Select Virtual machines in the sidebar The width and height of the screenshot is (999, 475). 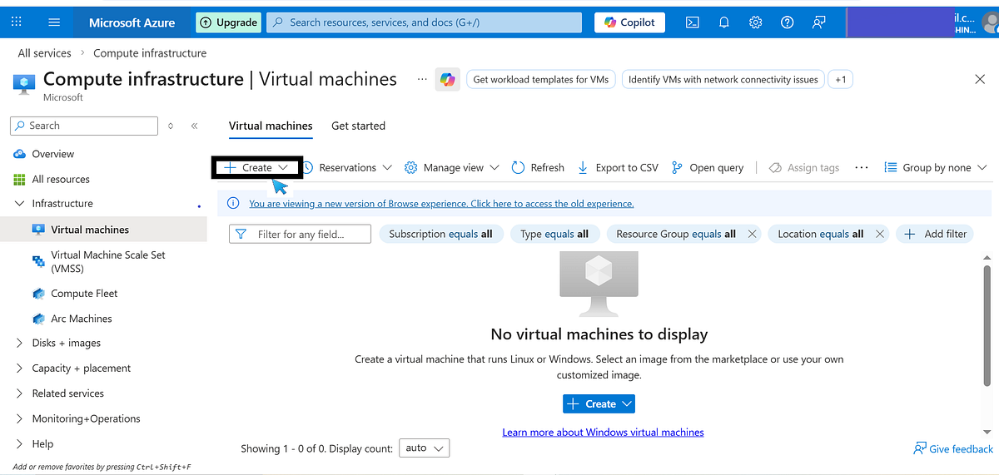click(x=103, y=230)
